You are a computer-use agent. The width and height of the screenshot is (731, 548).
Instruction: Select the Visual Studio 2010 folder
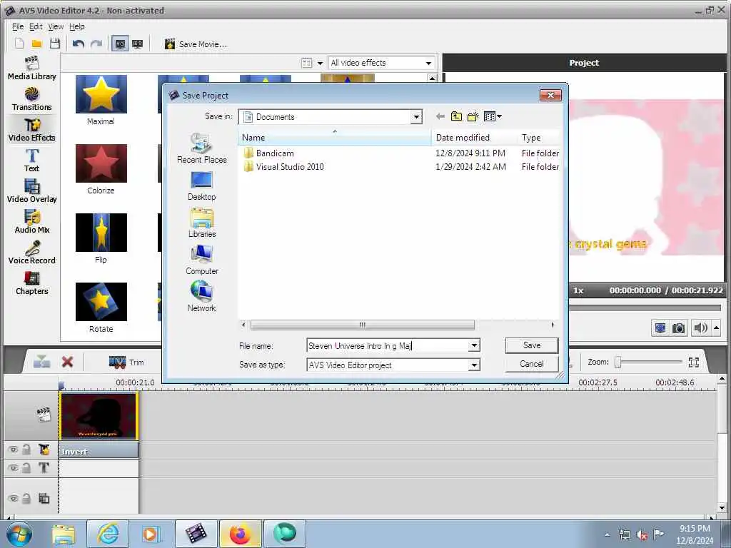click(283, 167)
